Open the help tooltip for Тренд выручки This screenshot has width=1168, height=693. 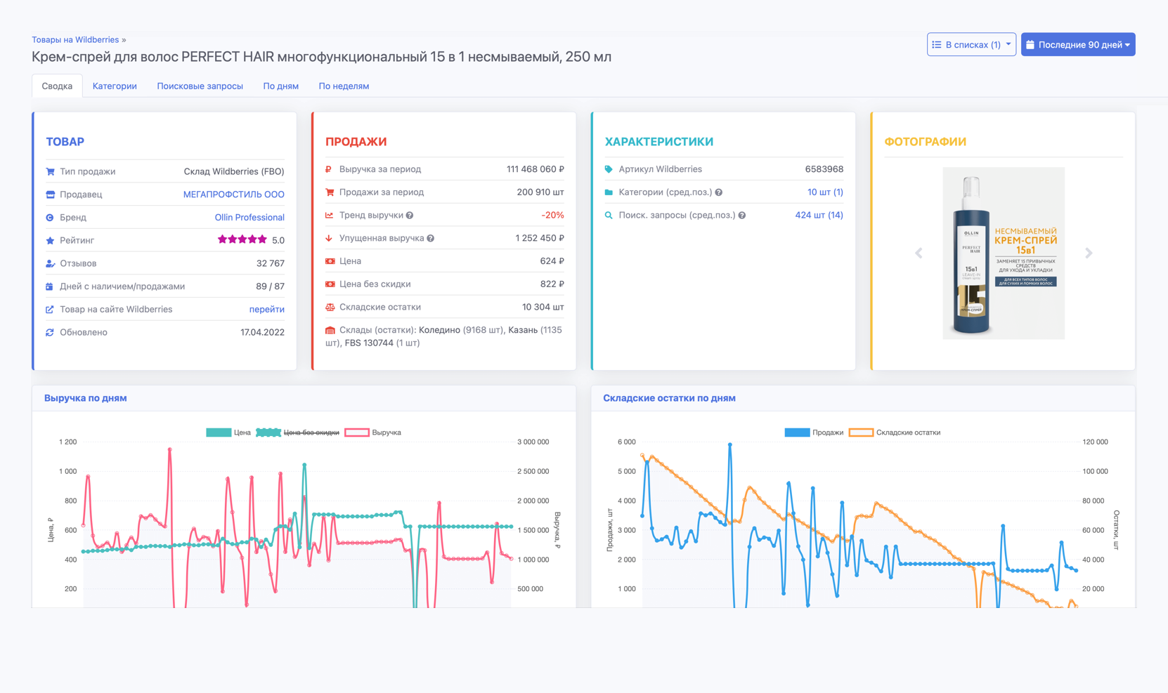[410, 216]
